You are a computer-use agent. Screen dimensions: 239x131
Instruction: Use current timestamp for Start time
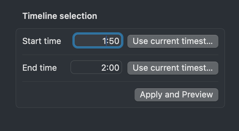pos(173,41)
